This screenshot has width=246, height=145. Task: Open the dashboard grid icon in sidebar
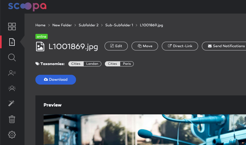(12, 27)
